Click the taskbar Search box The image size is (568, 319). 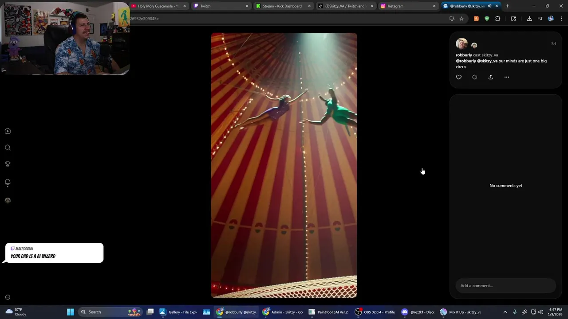pyautogui.click(x=110, y=312)
